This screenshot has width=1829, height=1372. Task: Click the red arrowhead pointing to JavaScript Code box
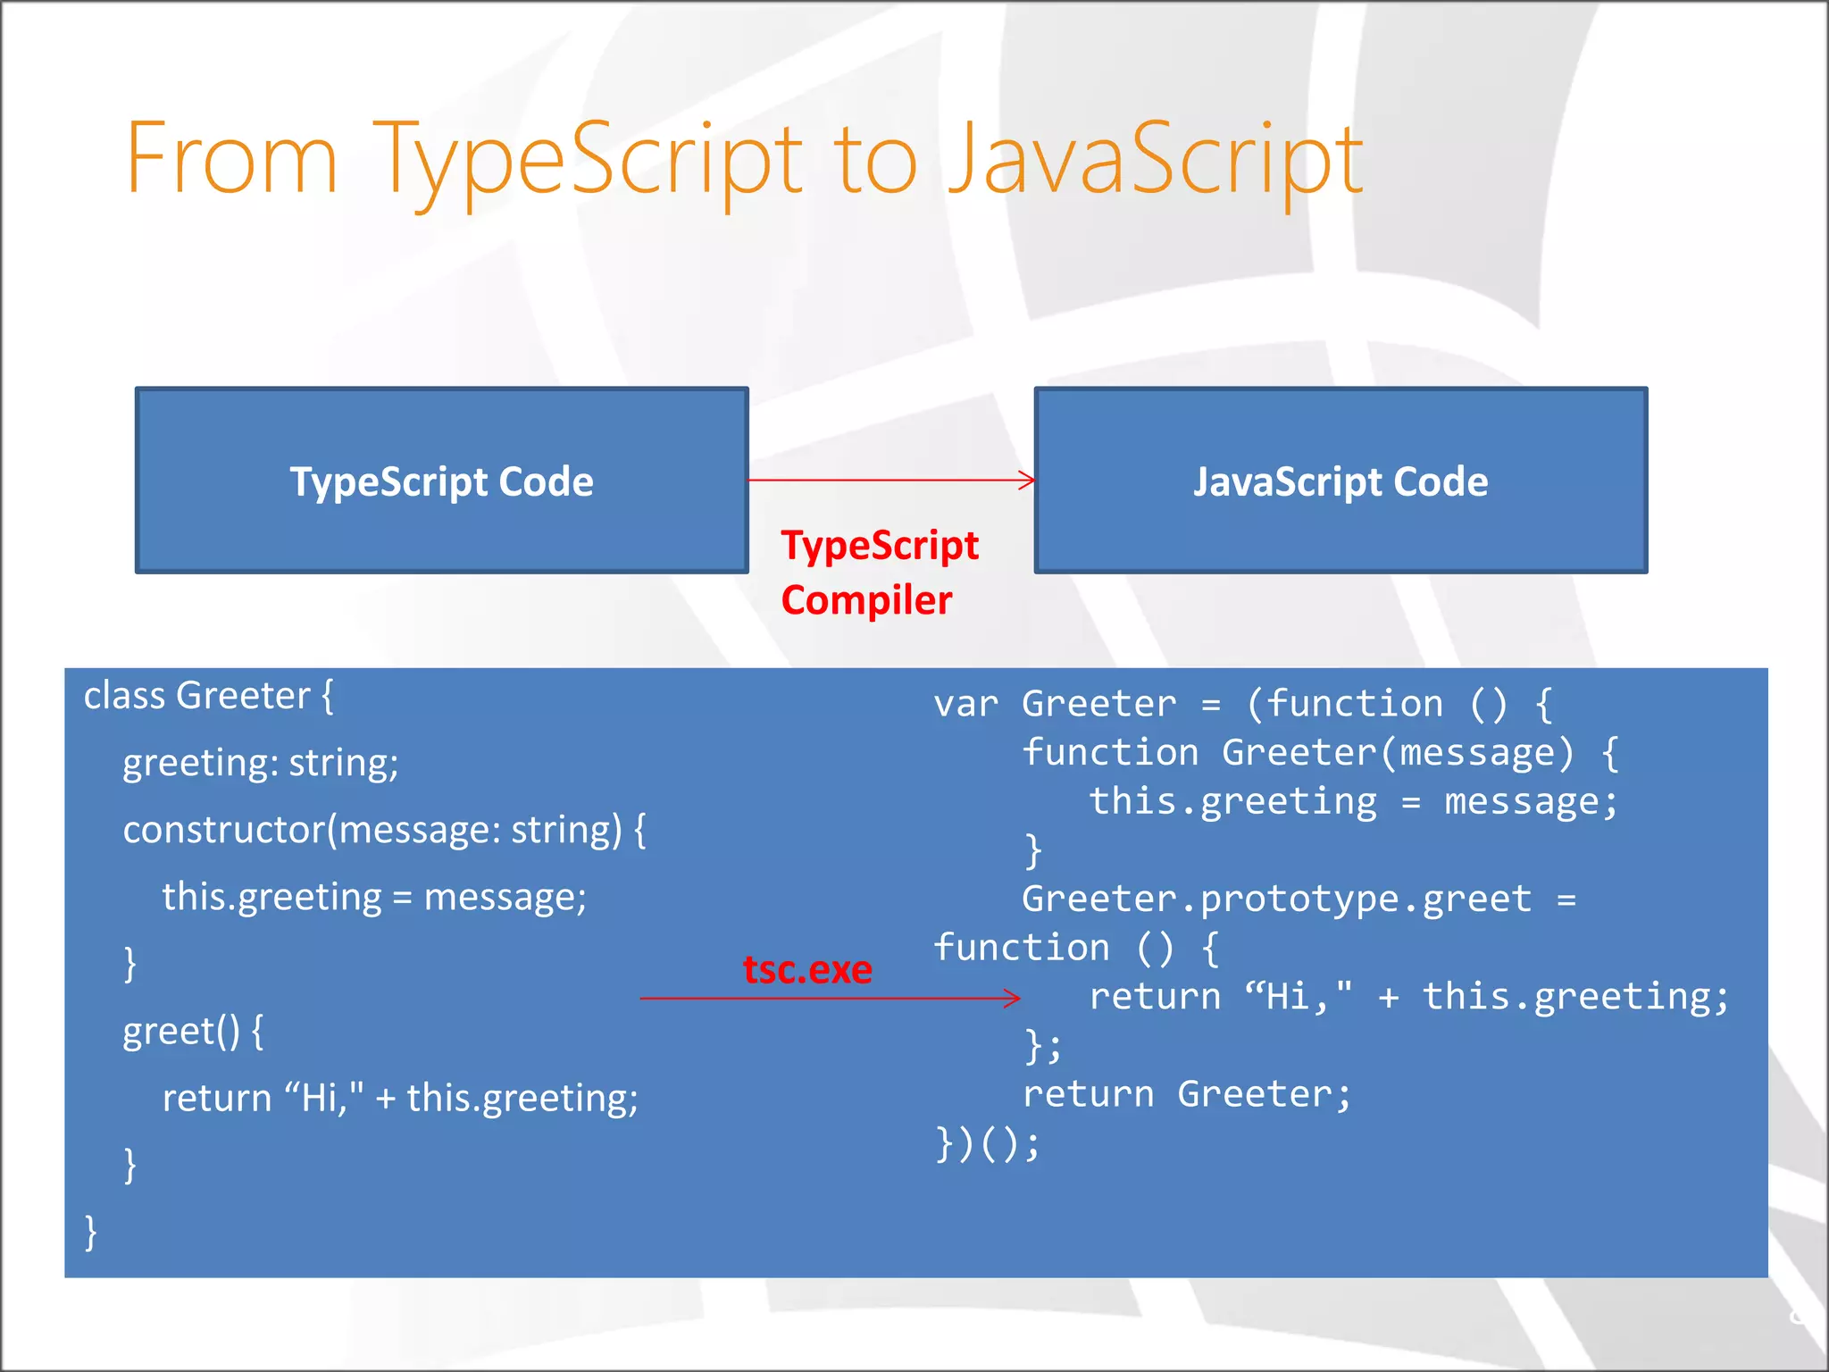pos(1028,480)
